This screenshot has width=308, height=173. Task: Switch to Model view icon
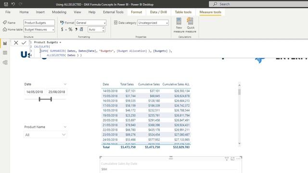click(x=5, y=62)
